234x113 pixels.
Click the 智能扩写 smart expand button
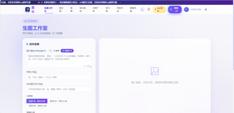point(67,51)
